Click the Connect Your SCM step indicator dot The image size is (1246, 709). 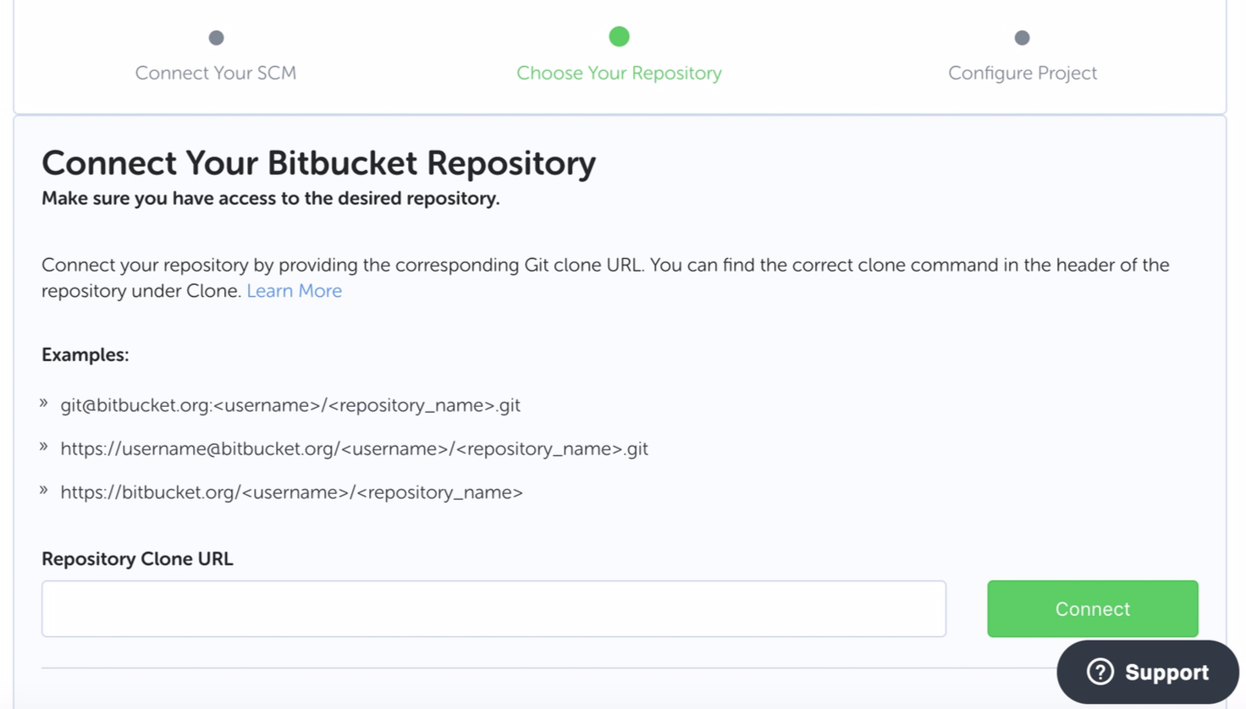tap(216, 36)
